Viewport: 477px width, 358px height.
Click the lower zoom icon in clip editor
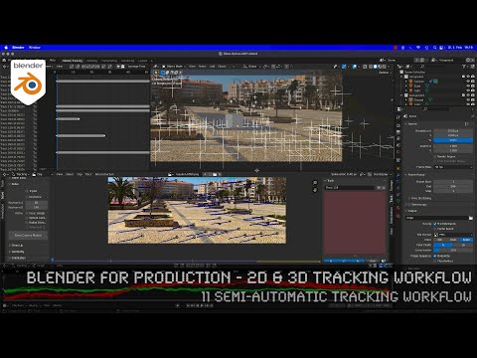[315, 190]
